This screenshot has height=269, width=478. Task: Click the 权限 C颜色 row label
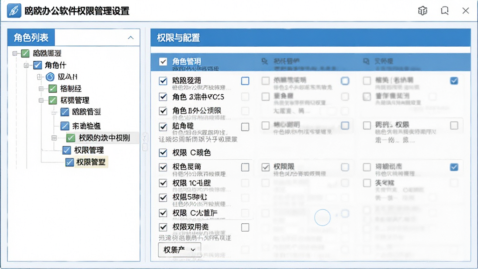[x=191, y=153]
